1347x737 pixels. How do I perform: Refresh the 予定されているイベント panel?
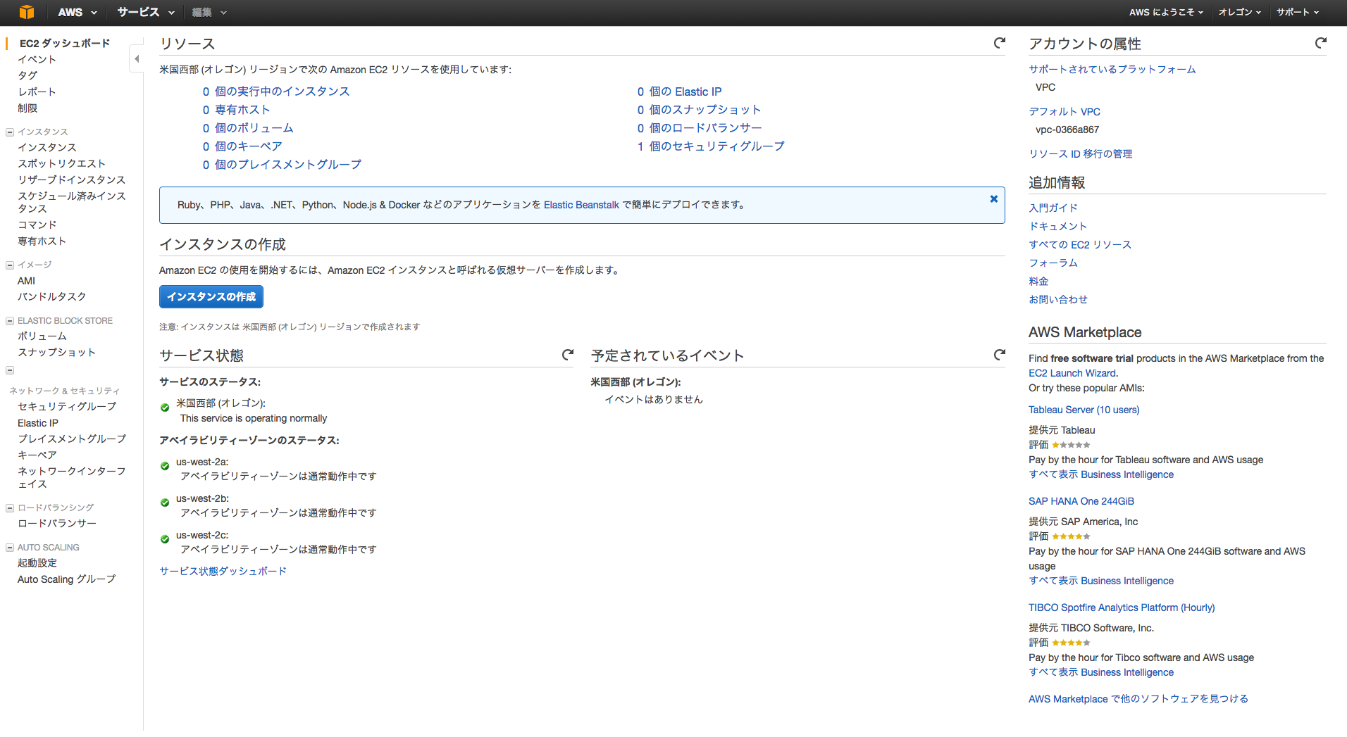999,355
